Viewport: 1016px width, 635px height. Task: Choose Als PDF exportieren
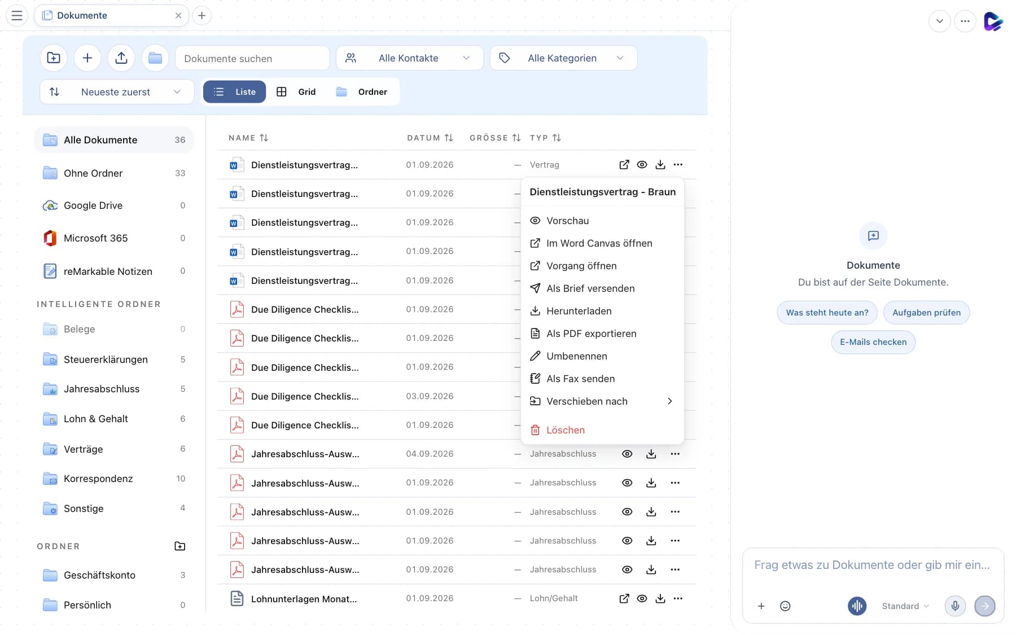[x=602, y=334]
